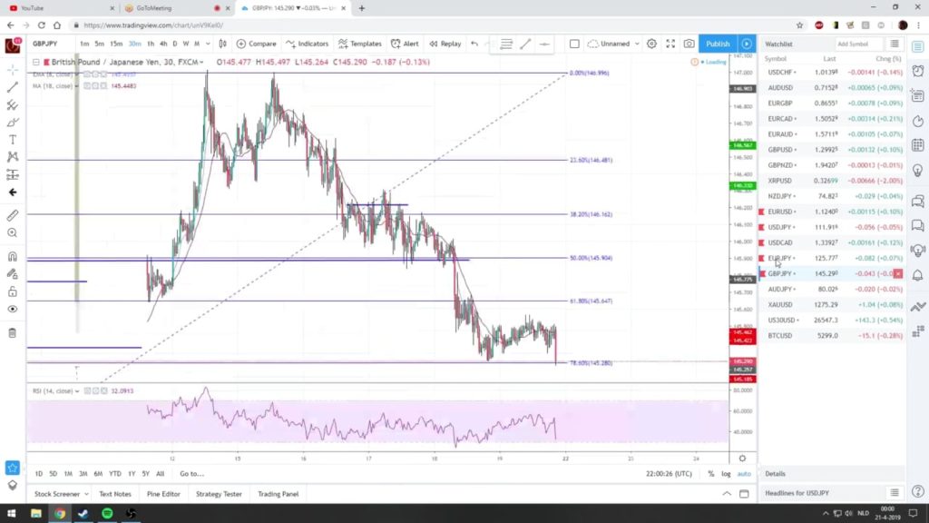Switch to the 5m timeframe
Viewport: 929px width, 523px height.
point(100,44)
